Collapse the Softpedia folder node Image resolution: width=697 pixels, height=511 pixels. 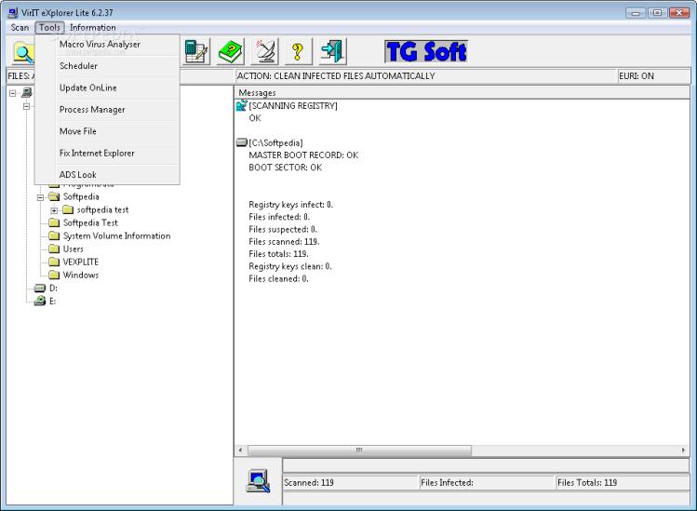40,197
